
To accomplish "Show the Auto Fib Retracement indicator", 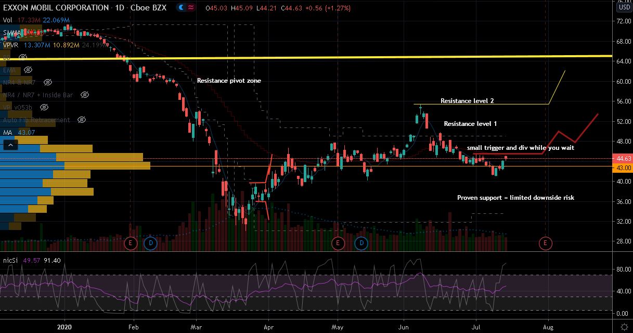I will (x=81, y=120).
